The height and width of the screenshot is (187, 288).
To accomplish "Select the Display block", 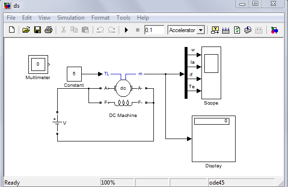I will click(x=213, y=139).
